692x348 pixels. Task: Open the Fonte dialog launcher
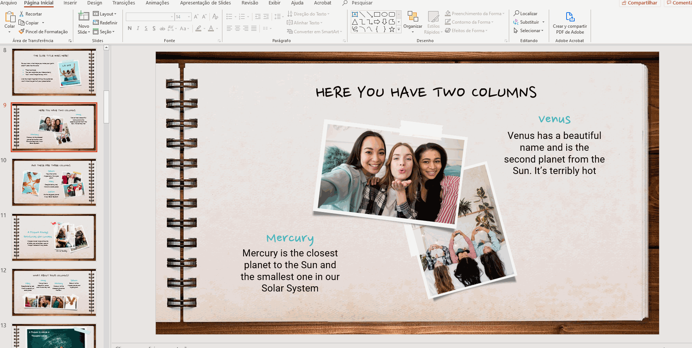click(219, 41)
